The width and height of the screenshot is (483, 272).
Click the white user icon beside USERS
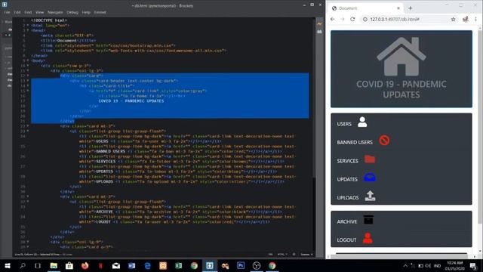(362, 122)
